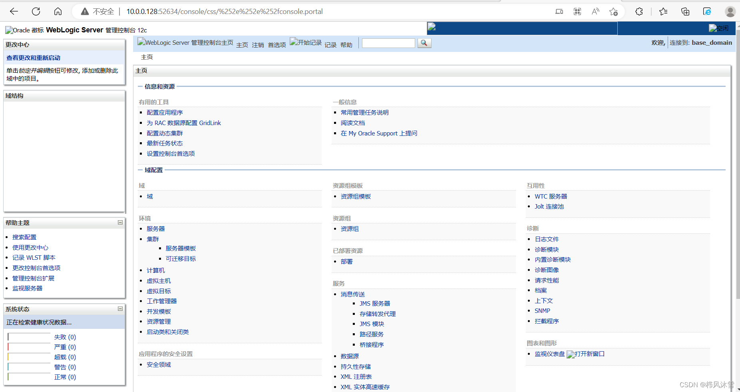
Task: Open read aloud icon in address bar
Action: point(595,11)
